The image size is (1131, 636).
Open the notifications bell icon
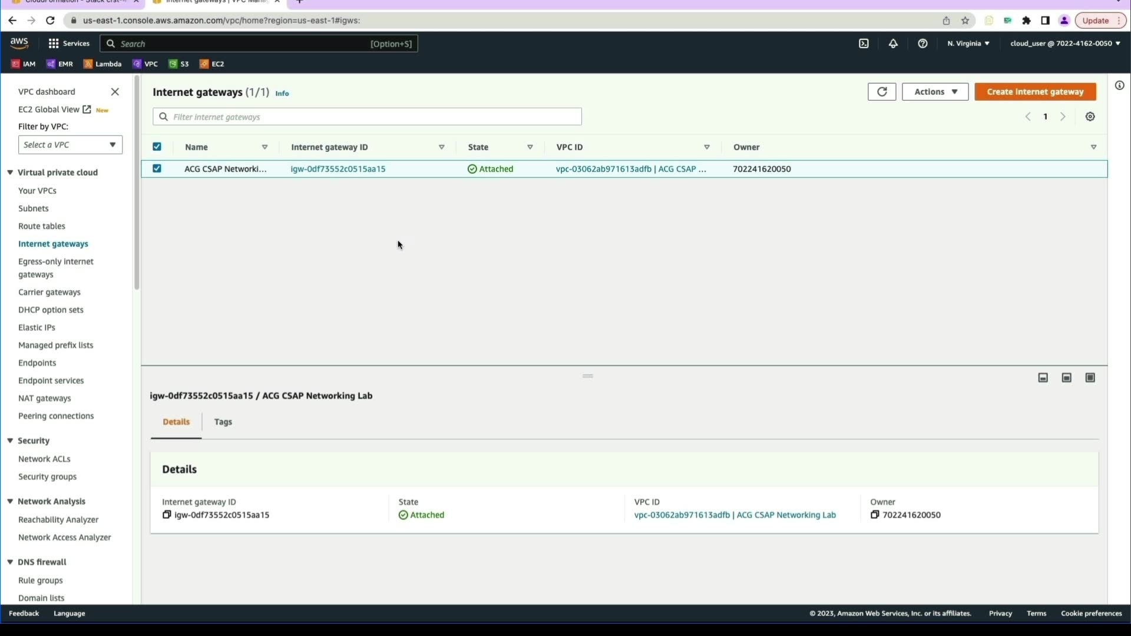click(x=893, y=44)
